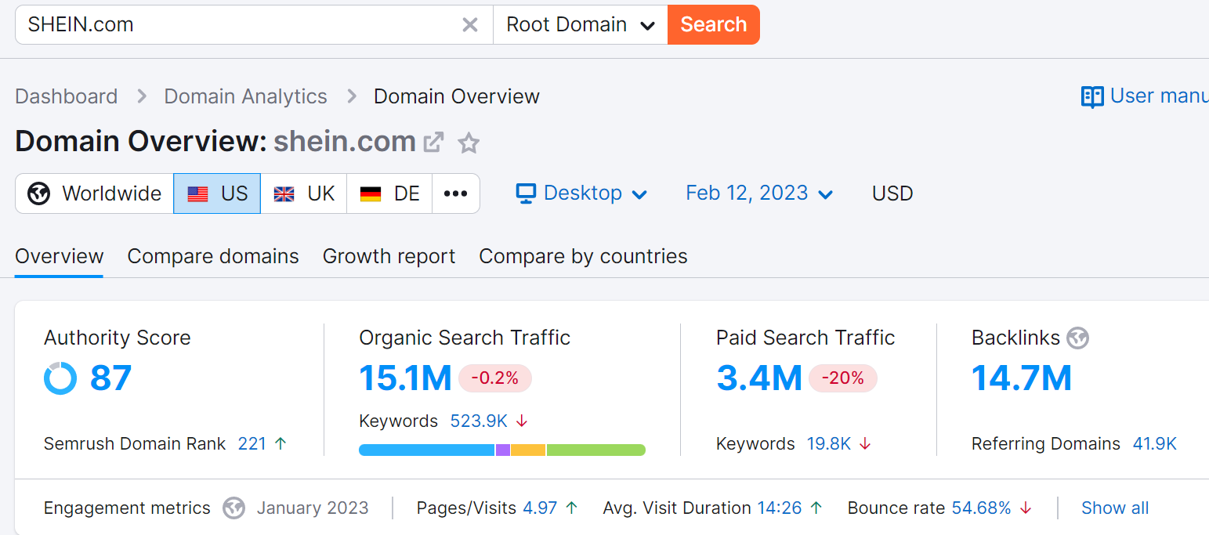The height and width of the screenshot is (535, 1209).
Task: Click into the domain search input field
Action: point(235,25)
